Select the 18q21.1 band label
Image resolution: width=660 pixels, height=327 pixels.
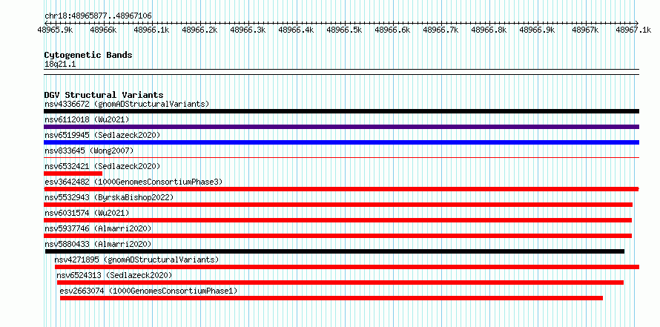(x=60, y=65)
